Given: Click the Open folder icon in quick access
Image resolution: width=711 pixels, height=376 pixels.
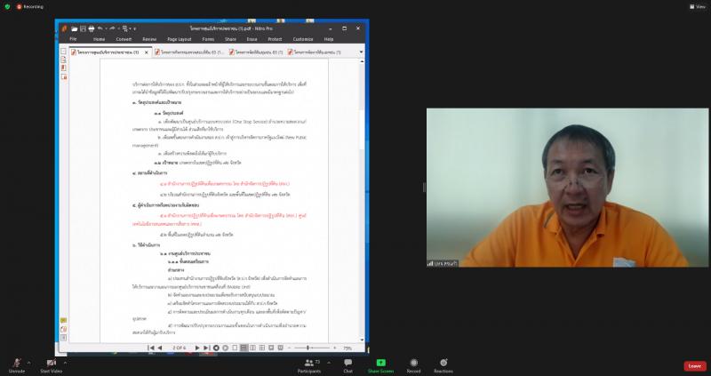Looking at the screenshot, I should [x=75, y=28].
